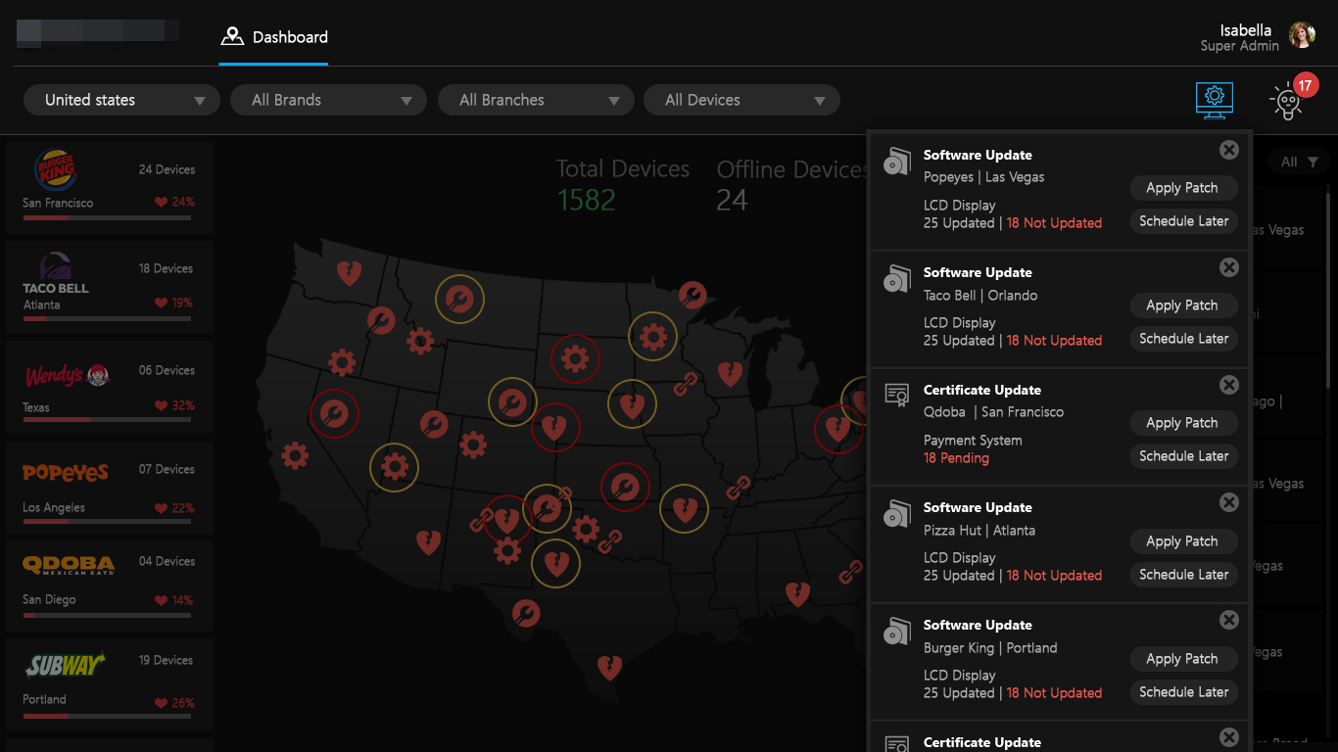Close the Burger King Portland notification

[x=1228, y=620]
